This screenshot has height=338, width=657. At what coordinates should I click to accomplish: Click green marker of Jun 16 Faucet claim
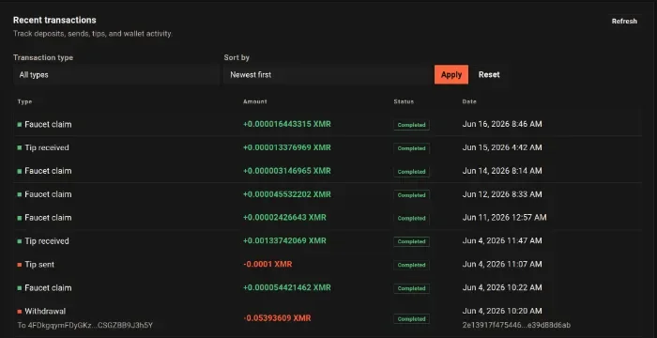pyautogui.click(x=20, y=125)
